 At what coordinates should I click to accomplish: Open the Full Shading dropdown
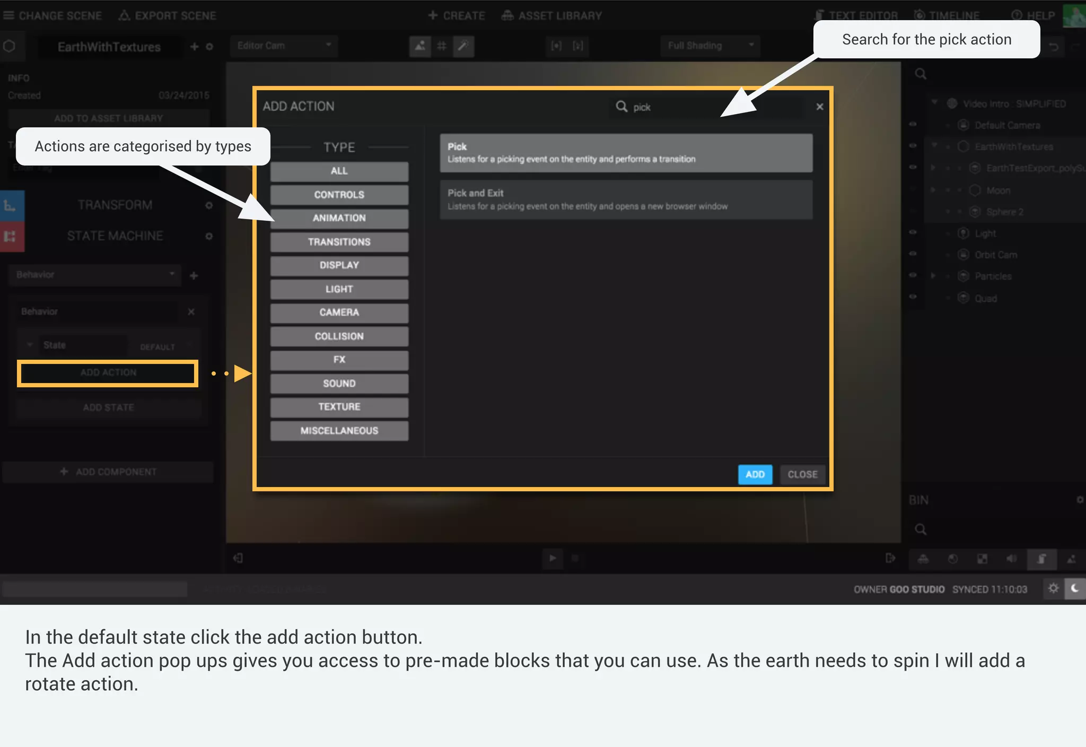pyautogui.click(x=711, y=46)
